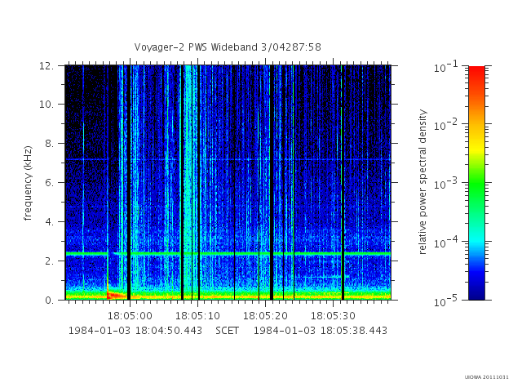Click the plot title 'Voyager-2 PWS Wideband 3/04287:58'

coord(228,47)
